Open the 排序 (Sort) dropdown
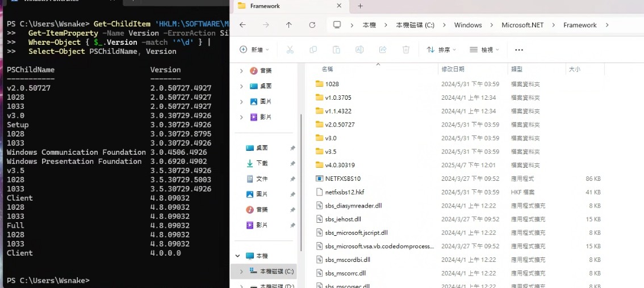This screenshot has width=644, height=288. 441,50
